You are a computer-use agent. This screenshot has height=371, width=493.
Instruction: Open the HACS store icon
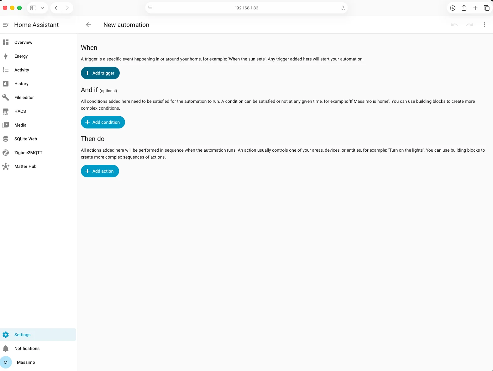[x=6, y=111]
